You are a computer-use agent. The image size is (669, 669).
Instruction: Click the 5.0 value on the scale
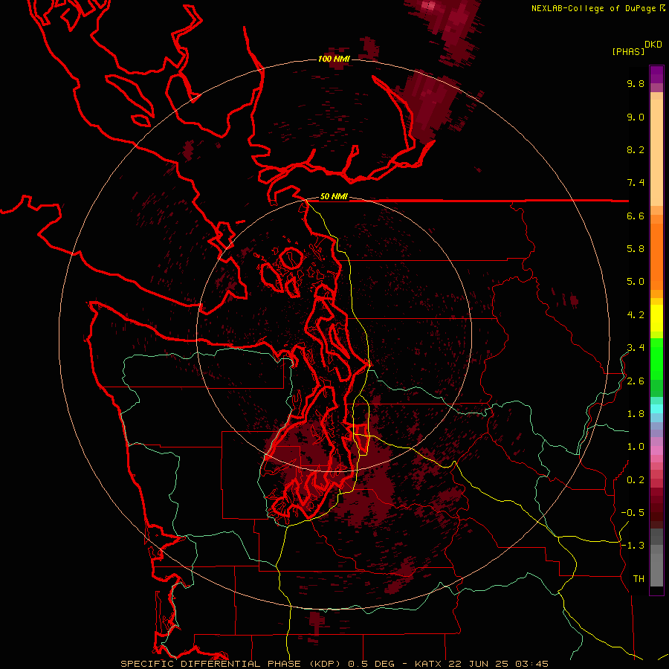pos(636,282)
